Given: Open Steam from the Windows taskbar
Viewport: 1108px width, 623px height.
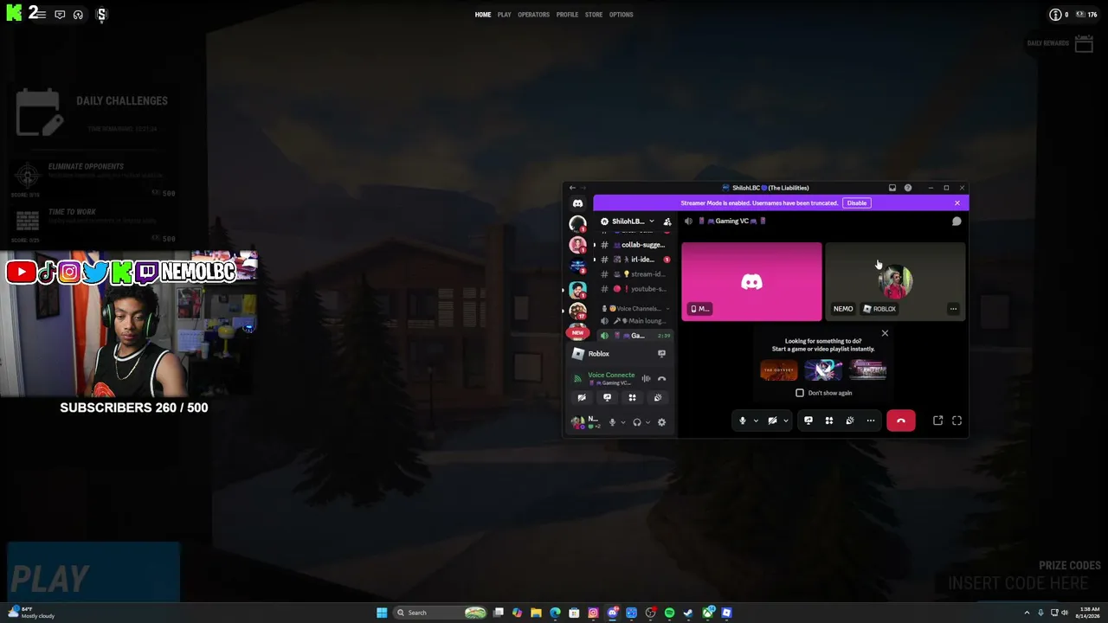Looking at the screenshot, I should point(688,613).
